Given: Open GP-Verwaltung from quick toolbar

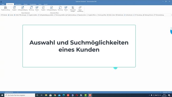Looking at the screenshot, I should (138, 15).
